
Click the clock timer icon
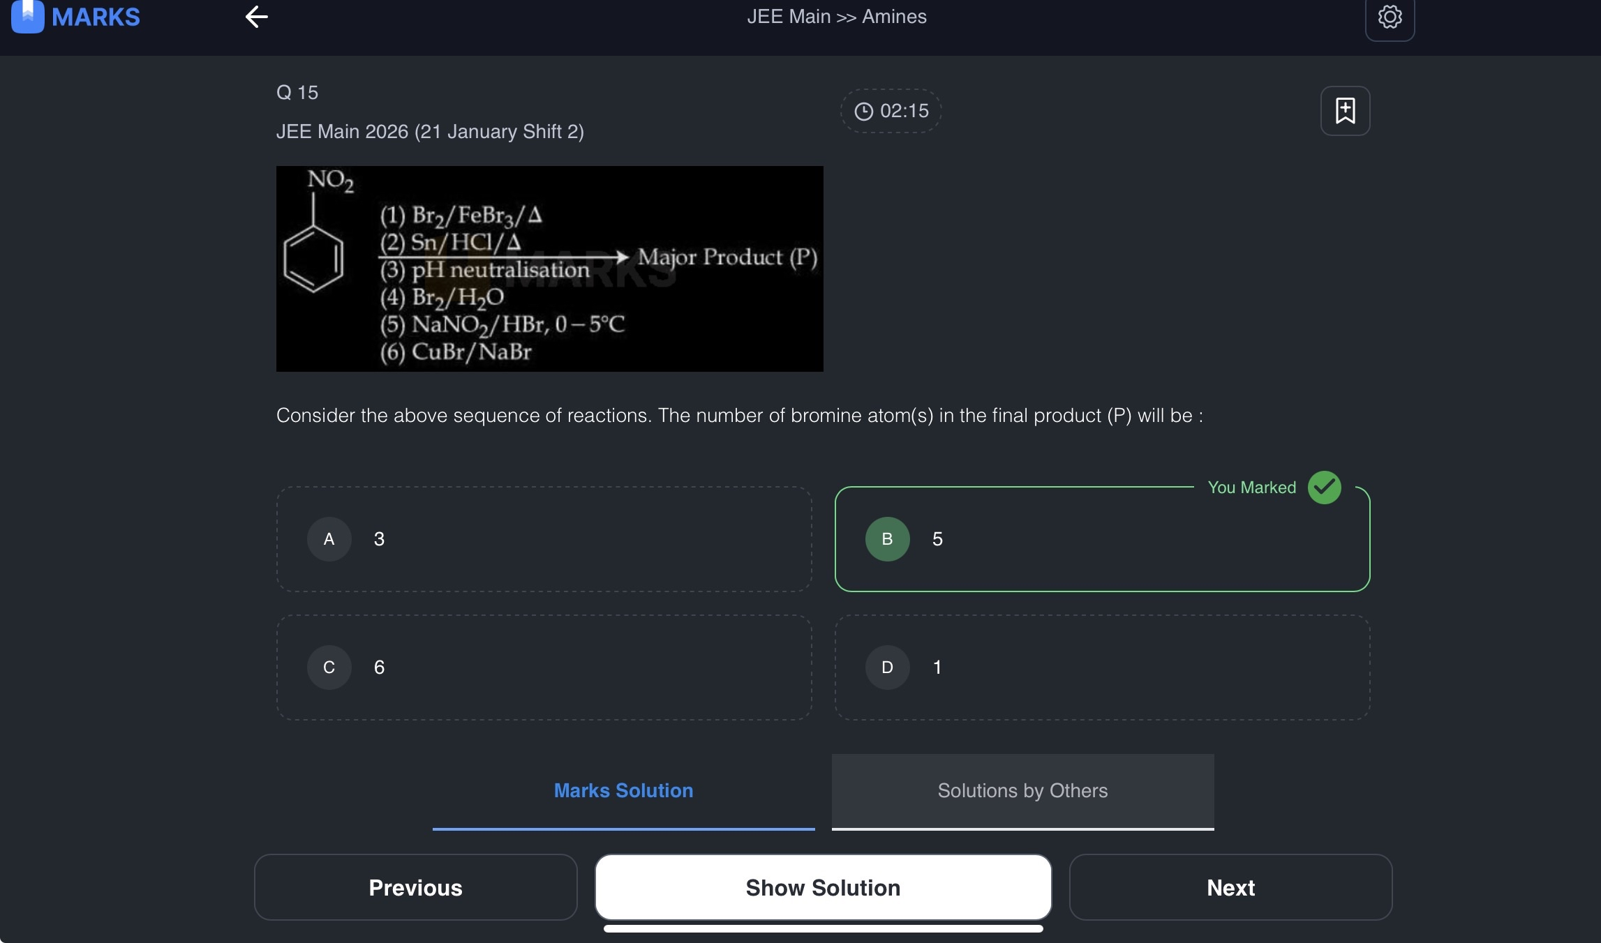click(864, 112)
